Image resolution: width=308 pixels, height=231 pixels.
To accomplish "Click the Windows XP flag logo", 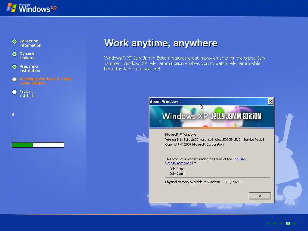I will pos(11,8).
